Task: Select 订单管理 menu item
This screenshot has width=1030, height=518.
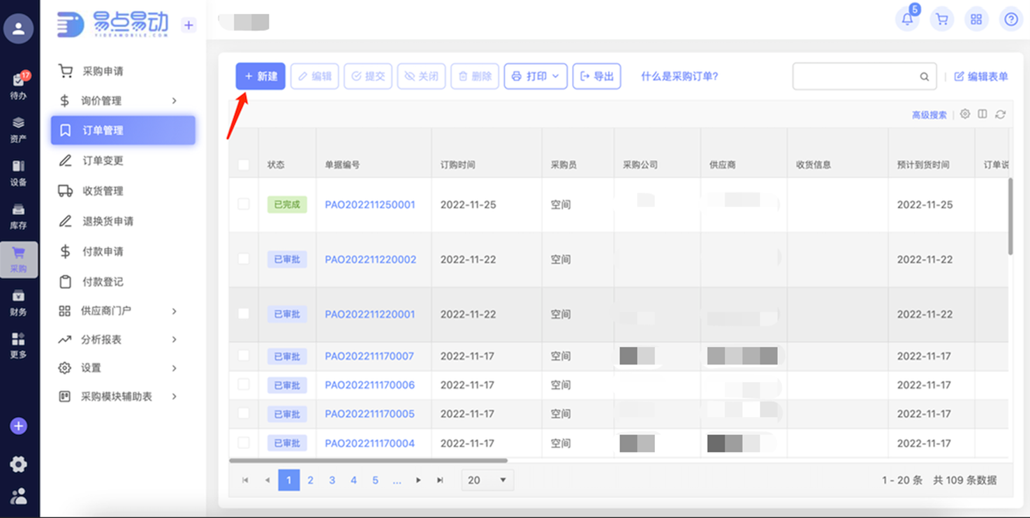Action: pyautogui.click(x=123, y=131)
